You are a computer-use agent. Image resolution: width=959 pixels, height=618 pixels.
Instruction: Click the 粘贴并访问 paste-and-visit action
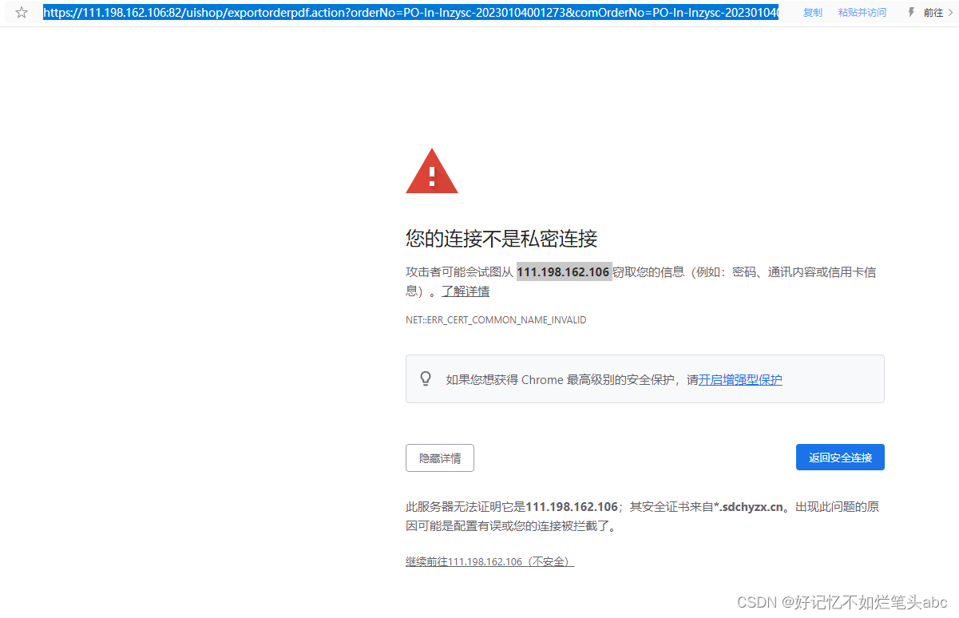[862, 12]
